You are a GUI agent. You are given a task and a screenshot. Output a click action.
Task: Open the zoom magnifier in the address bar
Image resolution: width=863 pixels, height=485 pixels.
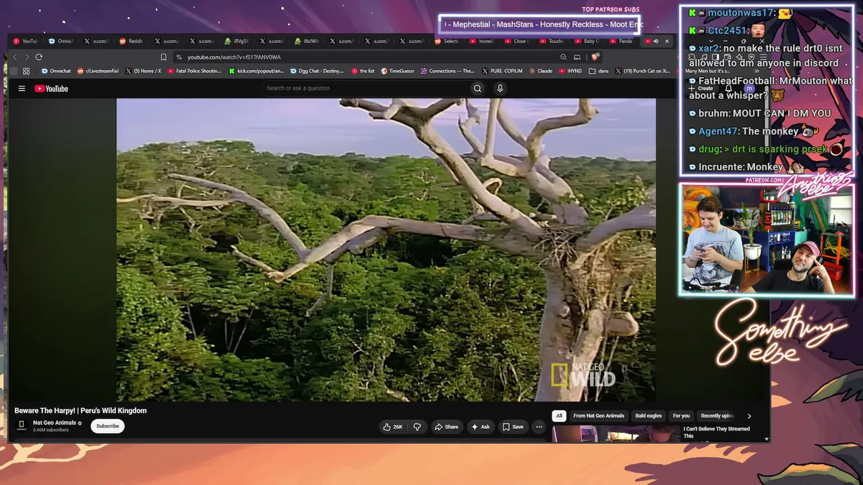click(x=564, y=57)
